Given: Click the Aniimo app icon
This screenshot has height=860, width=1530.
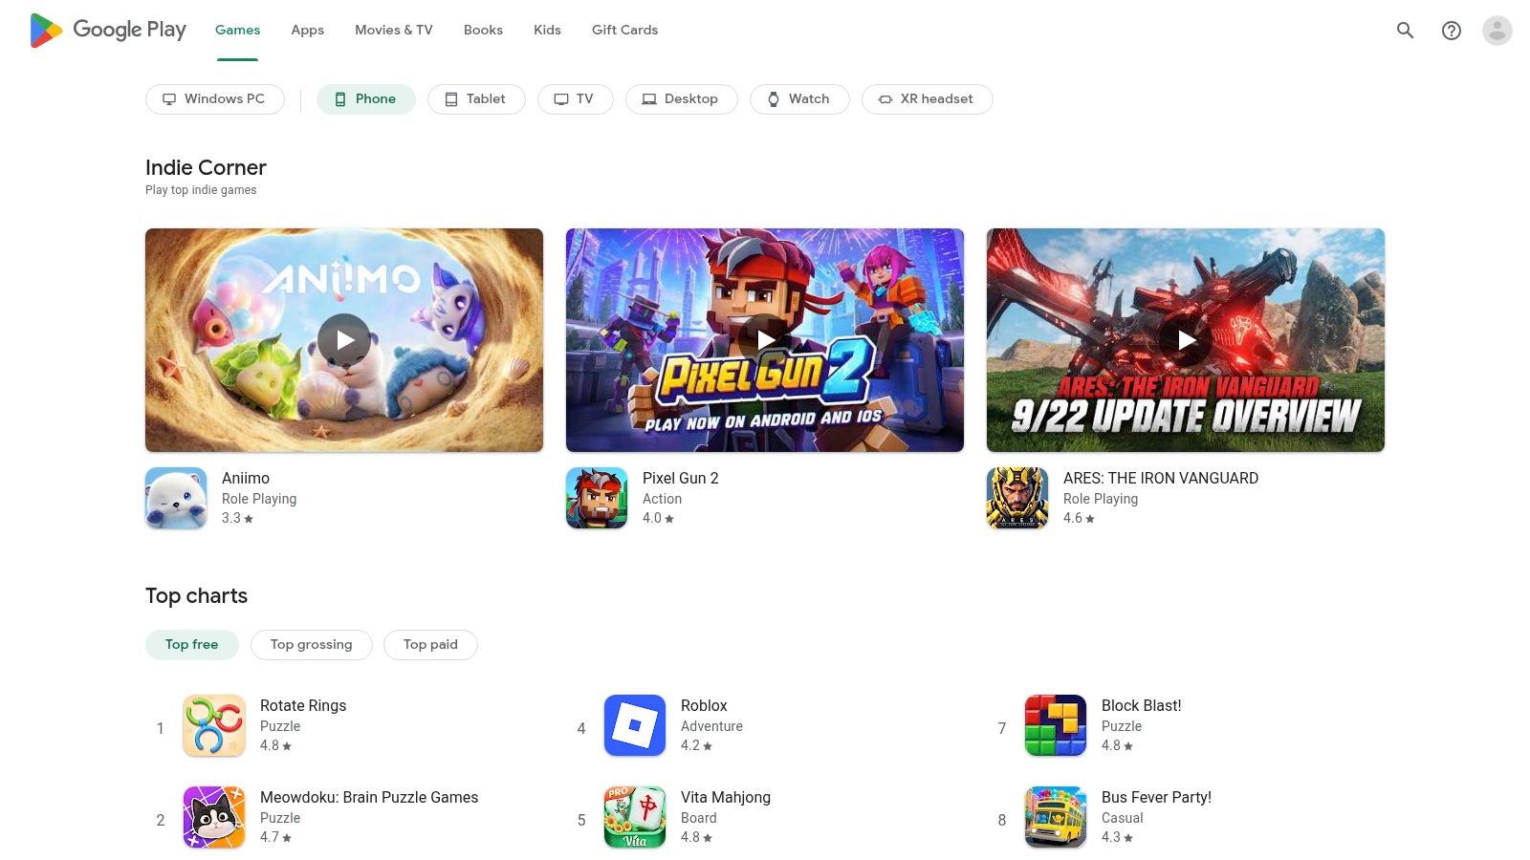Looking at the screenshot, I should [x=176, y=498].
